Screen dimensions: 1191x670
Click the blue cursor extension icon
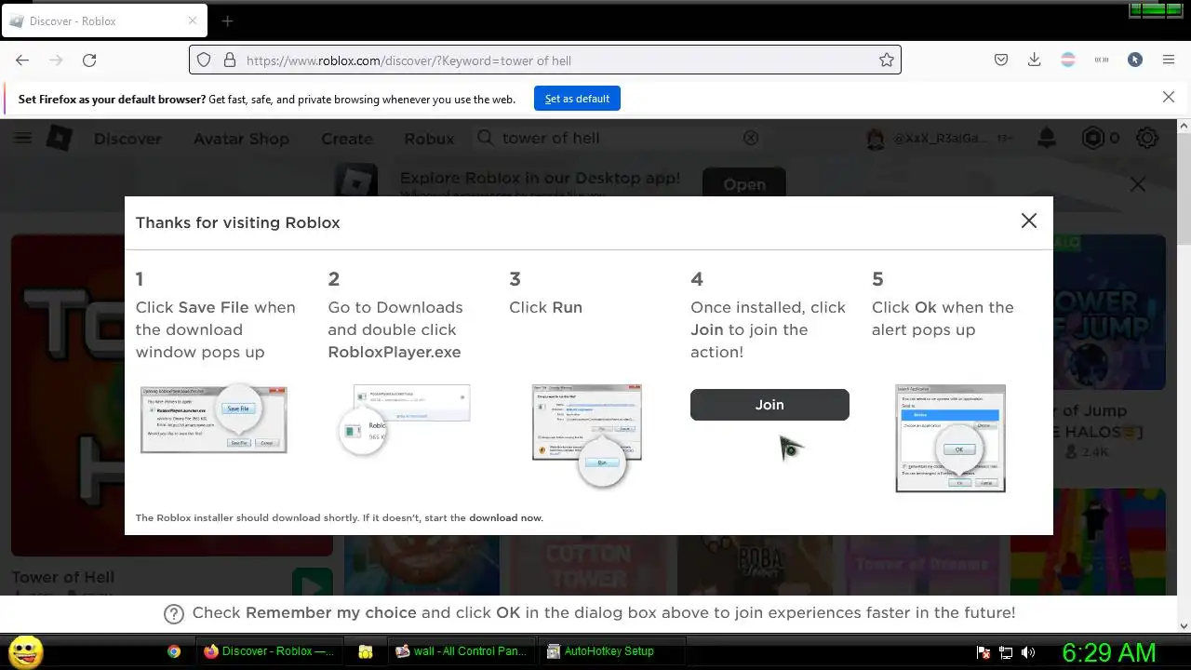pos(1135,60)
